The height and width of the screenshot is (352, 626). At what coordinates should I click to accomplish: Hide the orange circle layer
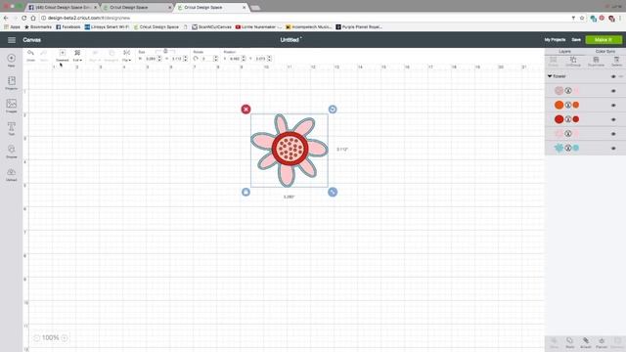[x=613, y=106]
